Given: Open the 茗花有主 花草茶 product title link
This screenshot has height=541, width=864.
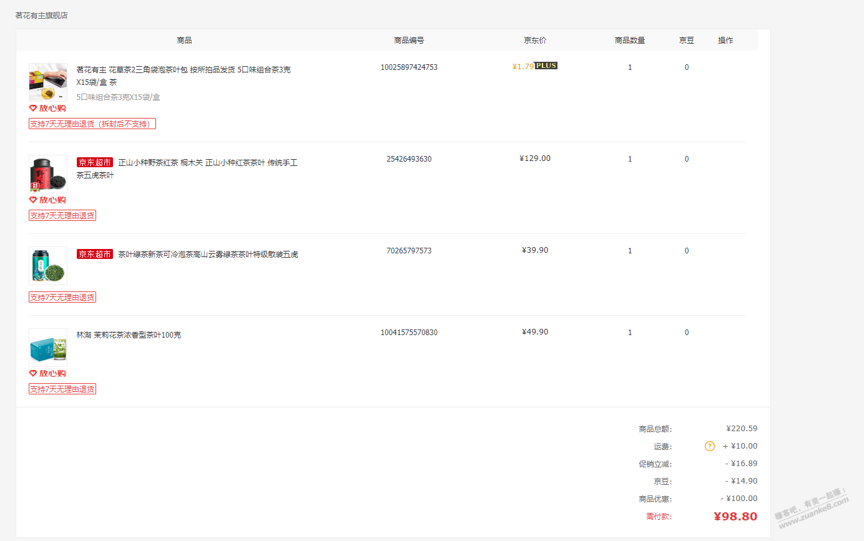Looking at the screenshot, I should (x=184, y=76).
